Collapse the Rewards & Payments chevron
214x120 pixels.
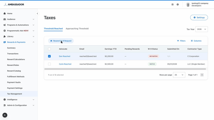pyautogui.click(x=34, y=42)
